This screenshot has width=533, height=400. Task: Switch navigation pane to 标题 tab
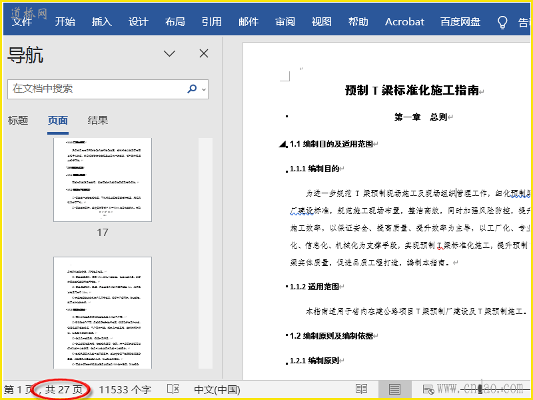18,121
